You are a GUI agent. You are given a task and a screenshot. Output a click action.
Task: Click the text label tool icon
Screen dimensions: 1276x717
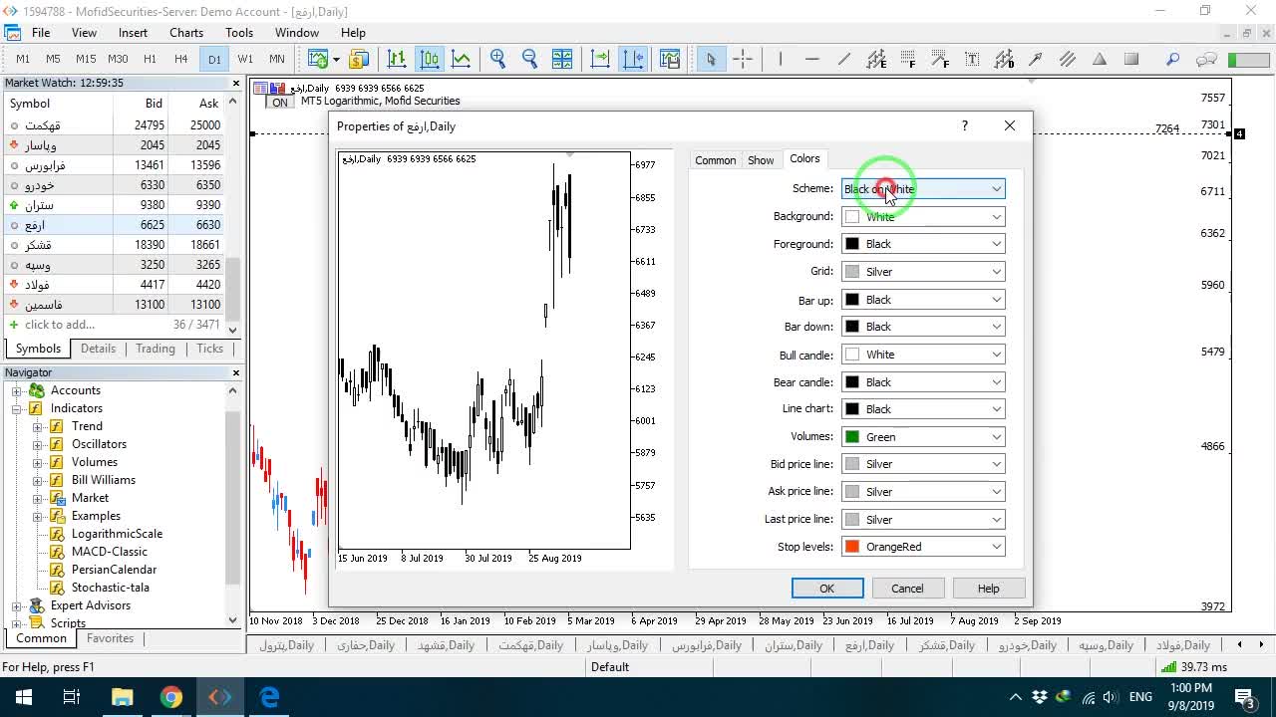(972, 59)
